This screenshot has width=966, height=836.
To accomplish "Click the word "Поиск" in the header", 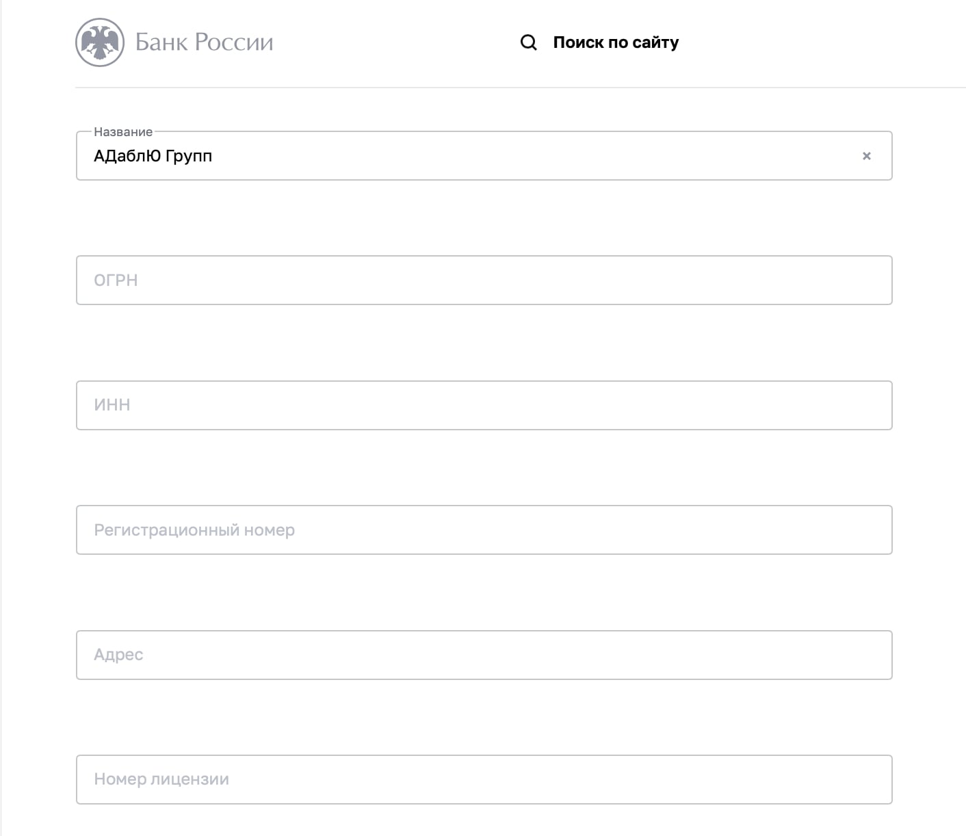I will (x=578, y=42).
